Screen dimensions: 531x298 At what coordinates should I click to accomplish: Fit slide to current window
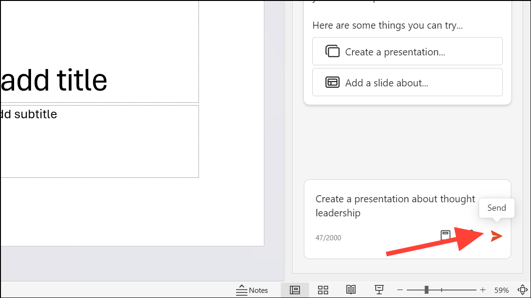click(522, 290)
